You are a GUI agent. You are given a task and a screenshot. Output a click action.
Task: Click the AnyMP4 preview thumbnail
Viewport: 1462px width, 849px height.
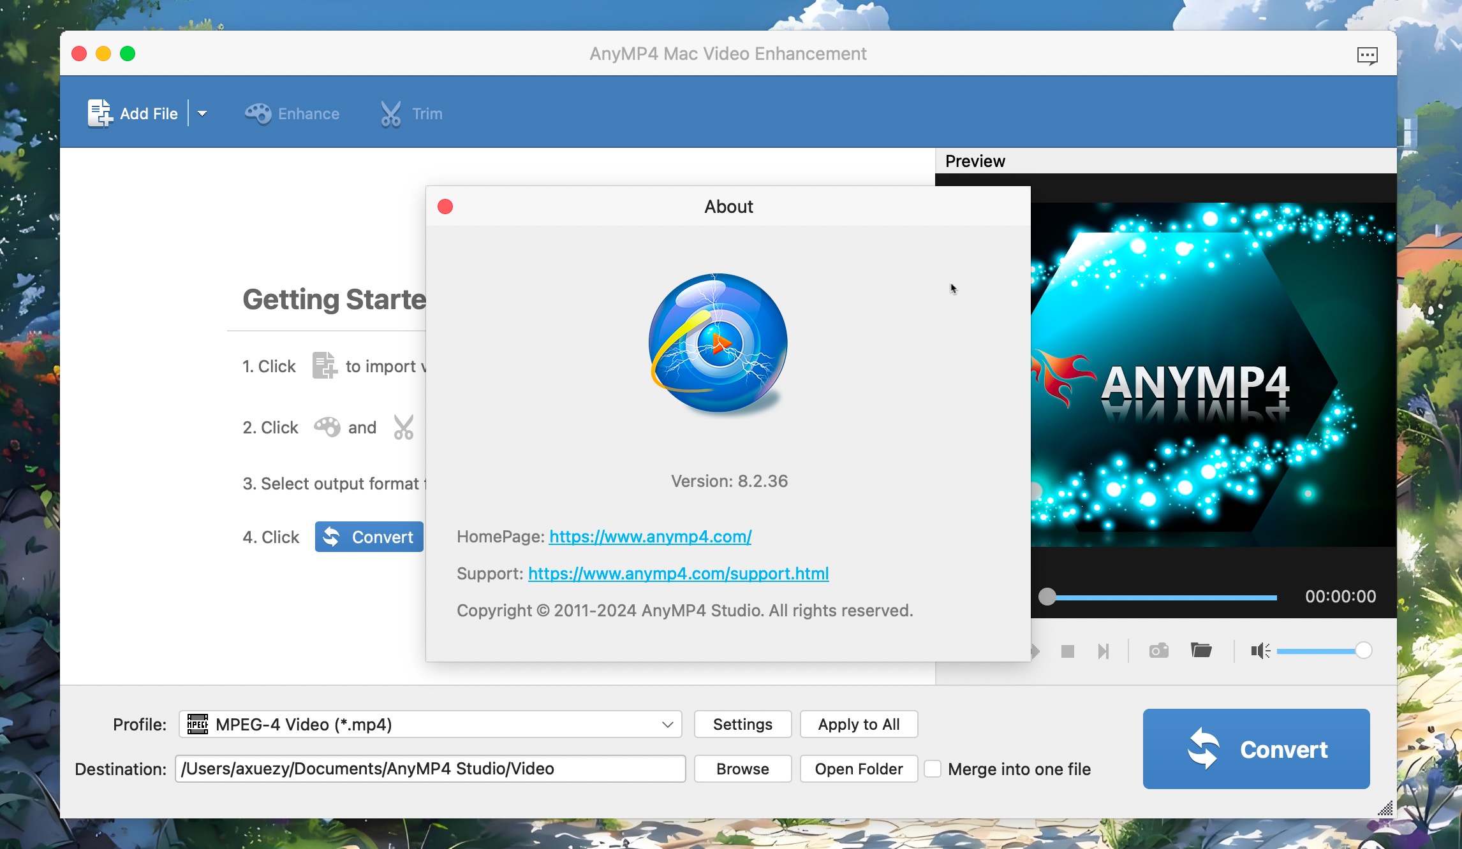pyautogui.click(x=1213, y=375)
